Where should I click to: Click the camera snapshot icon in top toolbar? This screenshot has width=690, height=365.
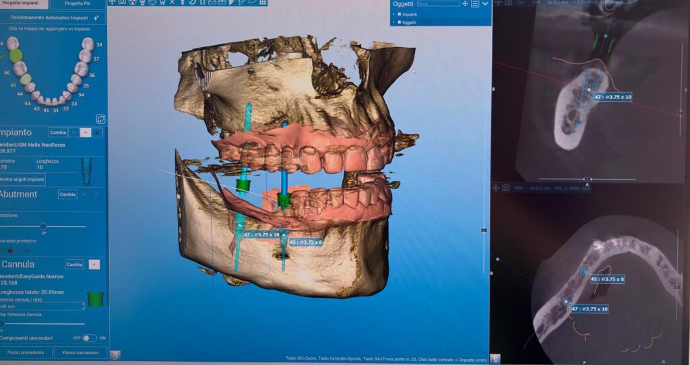(122, 2)
